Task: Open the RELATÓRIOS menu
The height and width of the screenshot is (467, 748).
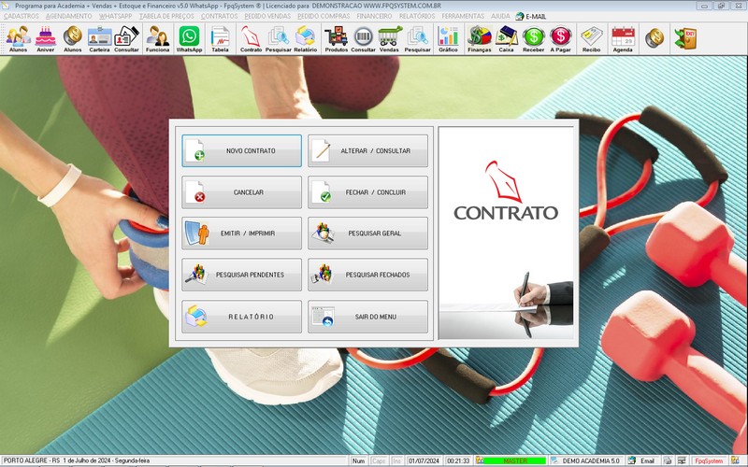Action: 417,16
